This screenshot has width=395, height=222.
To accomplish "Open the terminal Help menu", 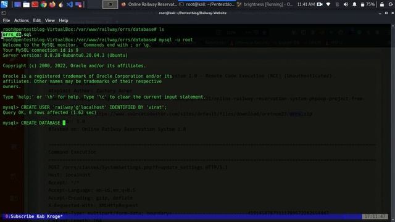I will (x=64, y=20).
